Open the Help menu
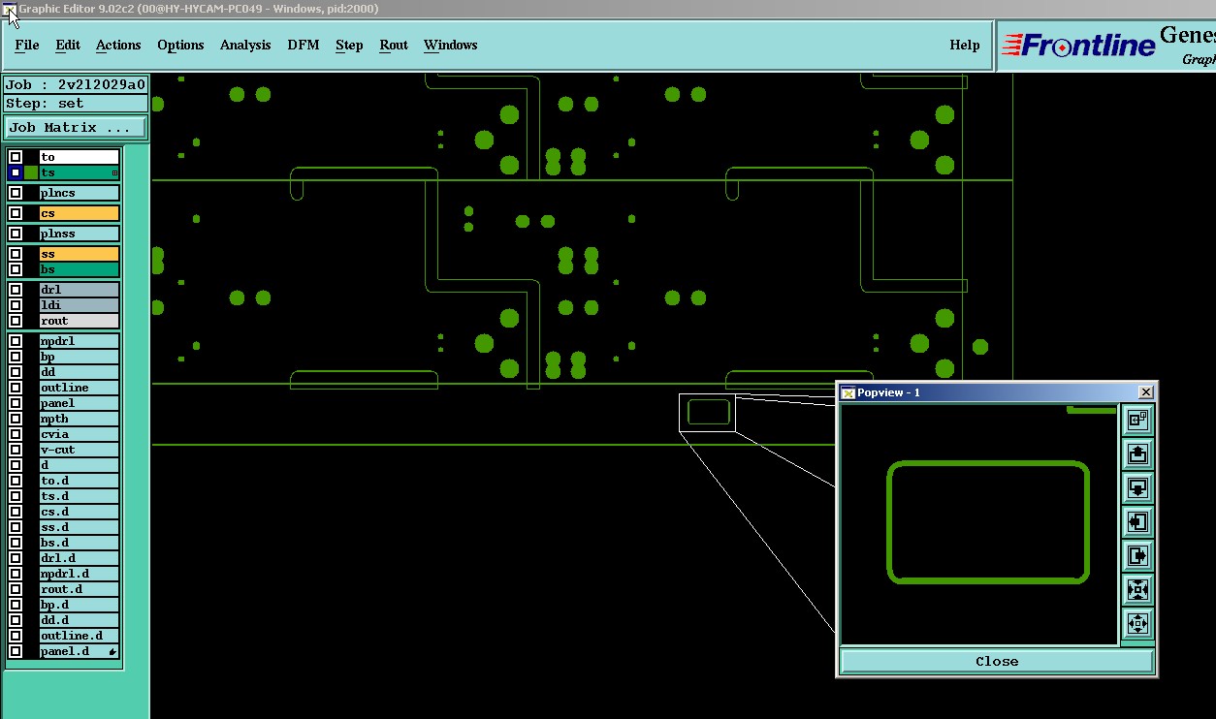 pyautogui.click(x=965, y=45)
